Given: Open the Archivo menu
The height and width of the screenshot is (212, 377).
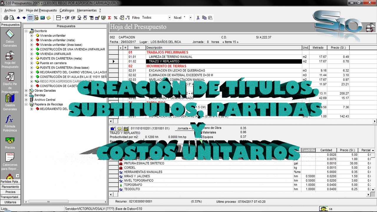Looking at the screenshot, I should pos(10,10).
